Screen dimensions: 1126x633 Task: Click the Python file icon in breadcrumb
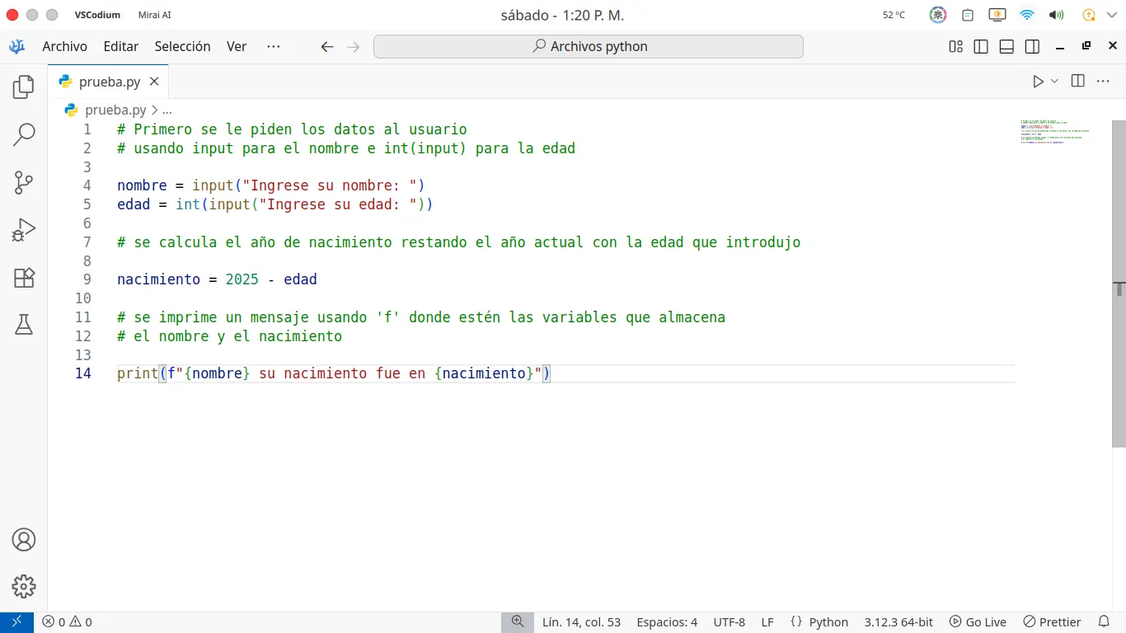coord(71,110)
